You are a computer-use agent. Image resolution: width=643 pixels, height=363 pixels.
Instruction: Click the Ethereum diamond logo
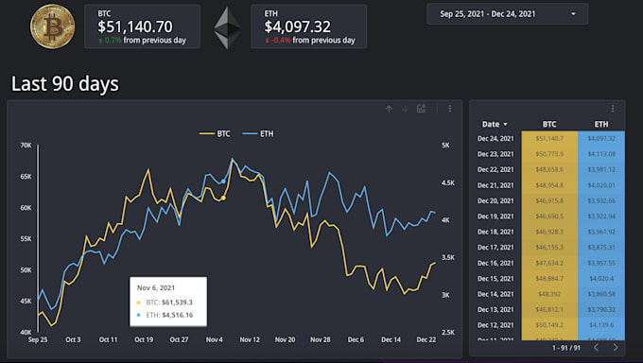pyautogui.click(x=227, y=28)
